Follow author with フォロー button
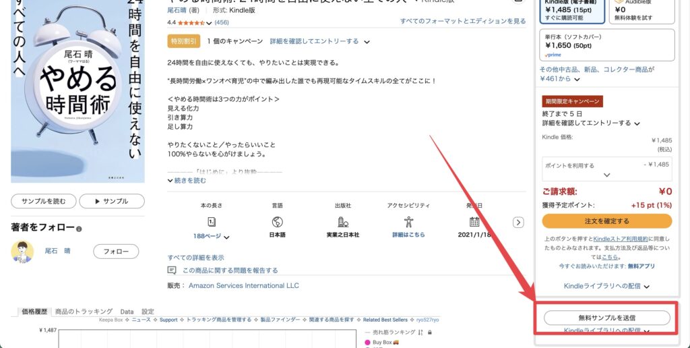The width and height of the screenshot is (690, 348). click(116, 252)
